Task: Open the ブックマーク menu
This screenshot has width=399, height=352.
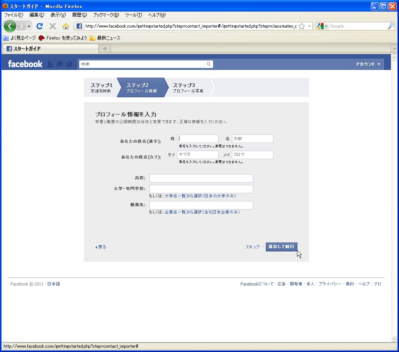Action: click(106, 15)
